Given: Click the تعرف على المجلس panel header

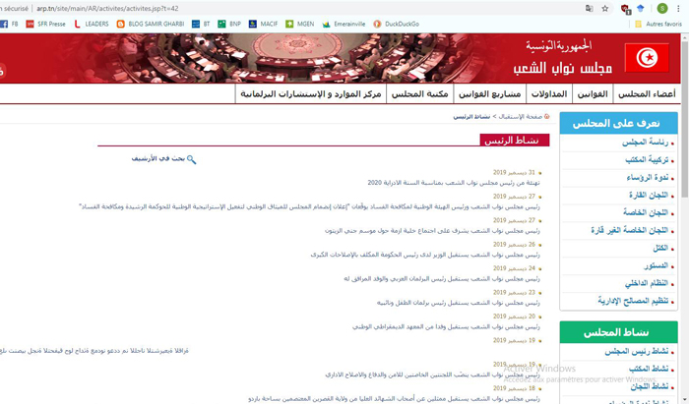Looking at the screenshot, I should click(618, 123).
